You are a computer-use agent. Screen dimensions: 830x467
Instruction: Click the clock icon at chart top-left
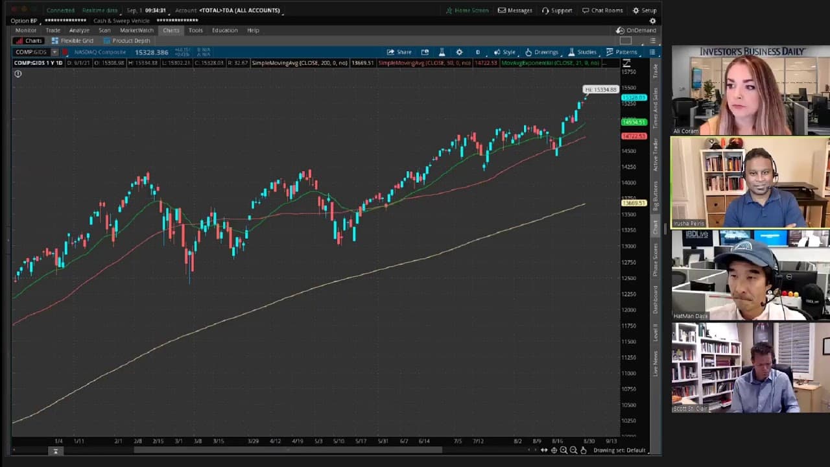pos(18,74)
